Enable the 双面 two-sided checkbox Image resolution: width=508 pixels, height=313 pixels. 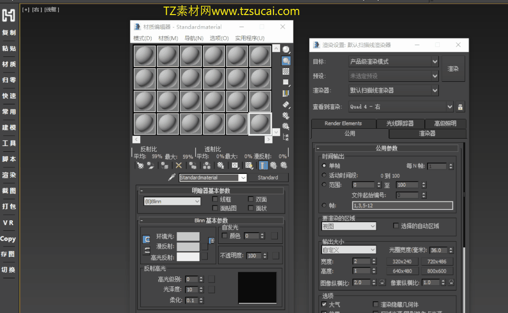pos(250,199)
